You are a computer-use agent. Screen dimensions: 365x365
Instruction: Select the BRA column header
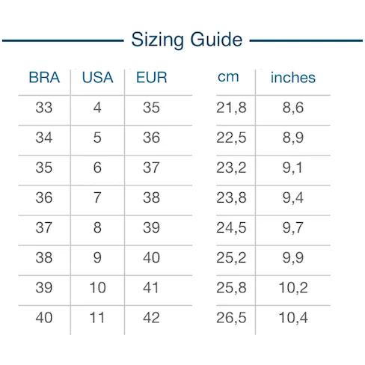[x=44, y=77]
